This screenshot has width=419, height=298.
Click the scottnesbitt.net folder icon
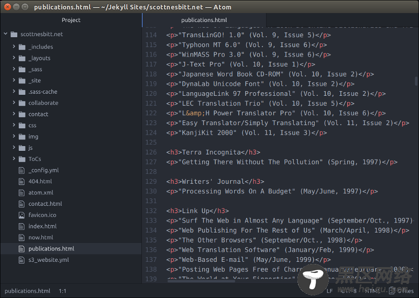point(14,34)
